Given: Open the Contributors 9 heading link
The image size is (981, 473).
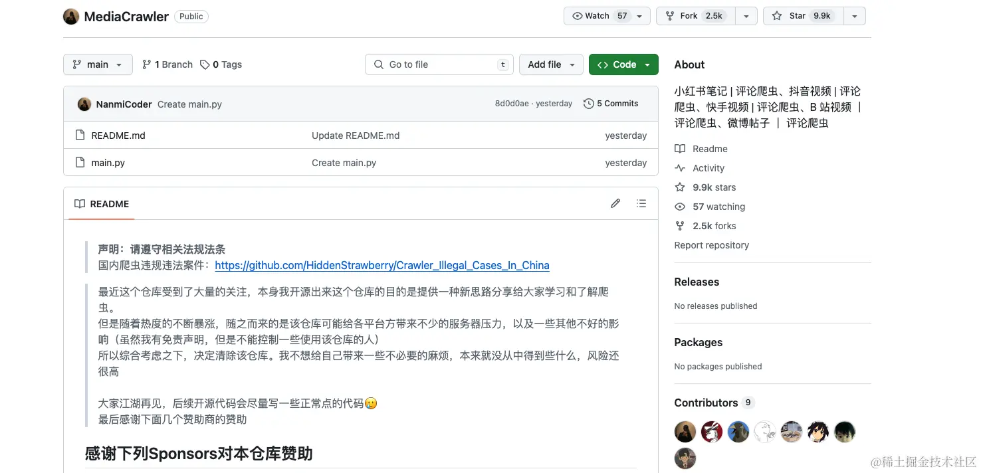Looking at the screenshot, I should (714, 403).
